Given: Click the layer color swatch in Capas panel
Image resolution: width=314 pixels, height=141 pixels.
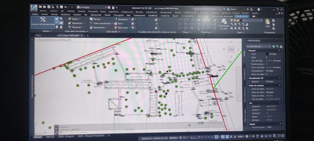Looking at the screenshot, I should 241,20.
